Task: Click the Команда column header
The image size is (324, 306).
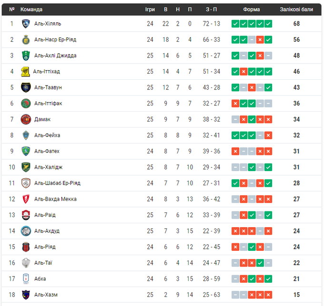Action: tap(31, 10)
